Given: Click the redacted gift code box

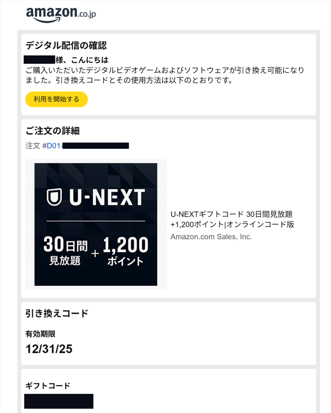Looking at the screenshot, I should point(59,401).
